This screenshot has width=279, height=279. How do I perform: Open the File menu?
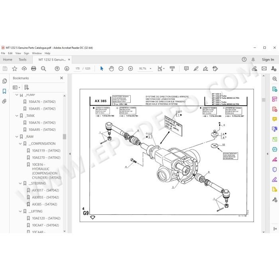pos(3,53)
